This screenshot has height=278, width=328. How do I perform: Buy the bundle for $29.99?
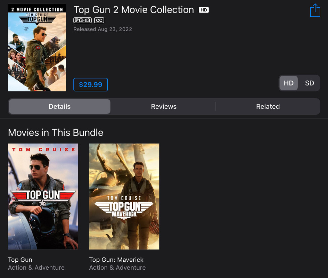click(x=91, y=84)
